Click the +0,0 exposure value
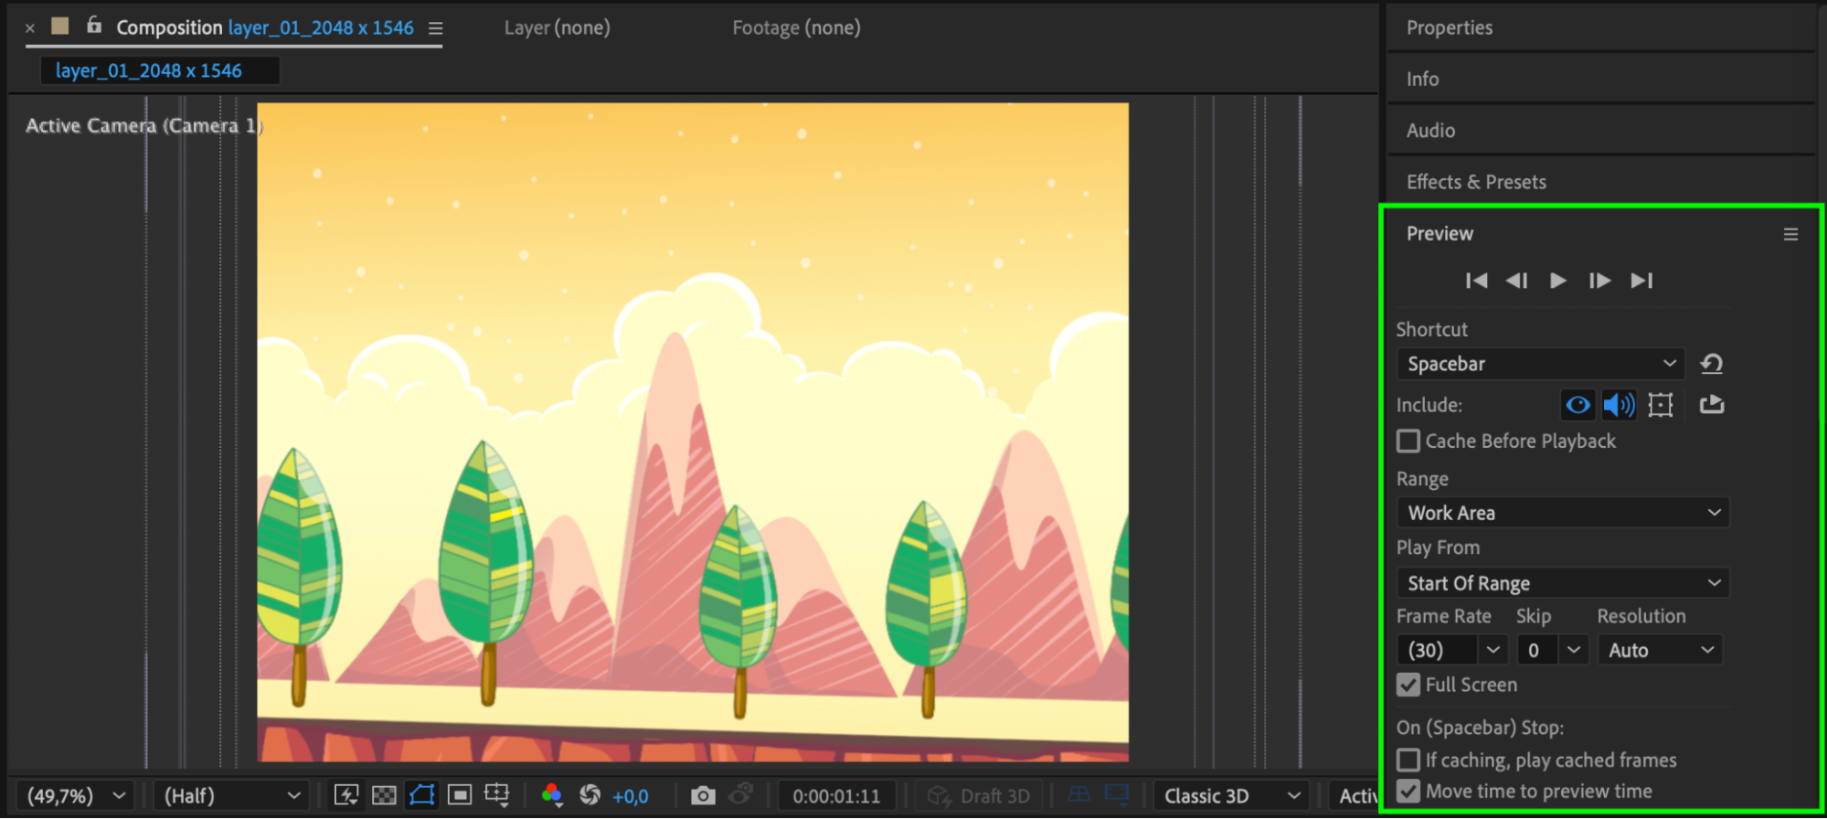The width and height of the screenshot is (1827, 819). (631, 797)
